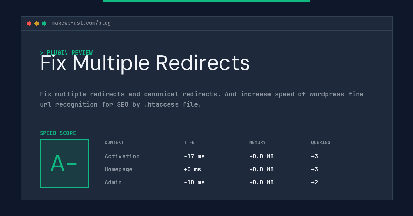
Task: Click the Activation memory value '+0.0 MB'
Action: (x=261, y=156)
